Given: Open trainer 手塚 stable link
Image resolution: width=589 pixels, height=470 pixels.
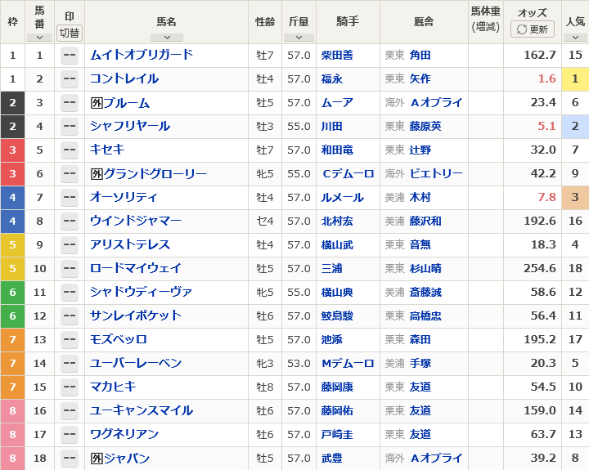Looking at the screenshot, I should [420, 363].
